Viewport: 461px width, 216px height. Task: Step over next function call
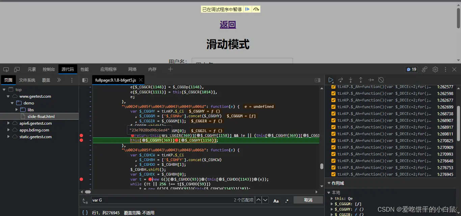click(x=341, y=80)
